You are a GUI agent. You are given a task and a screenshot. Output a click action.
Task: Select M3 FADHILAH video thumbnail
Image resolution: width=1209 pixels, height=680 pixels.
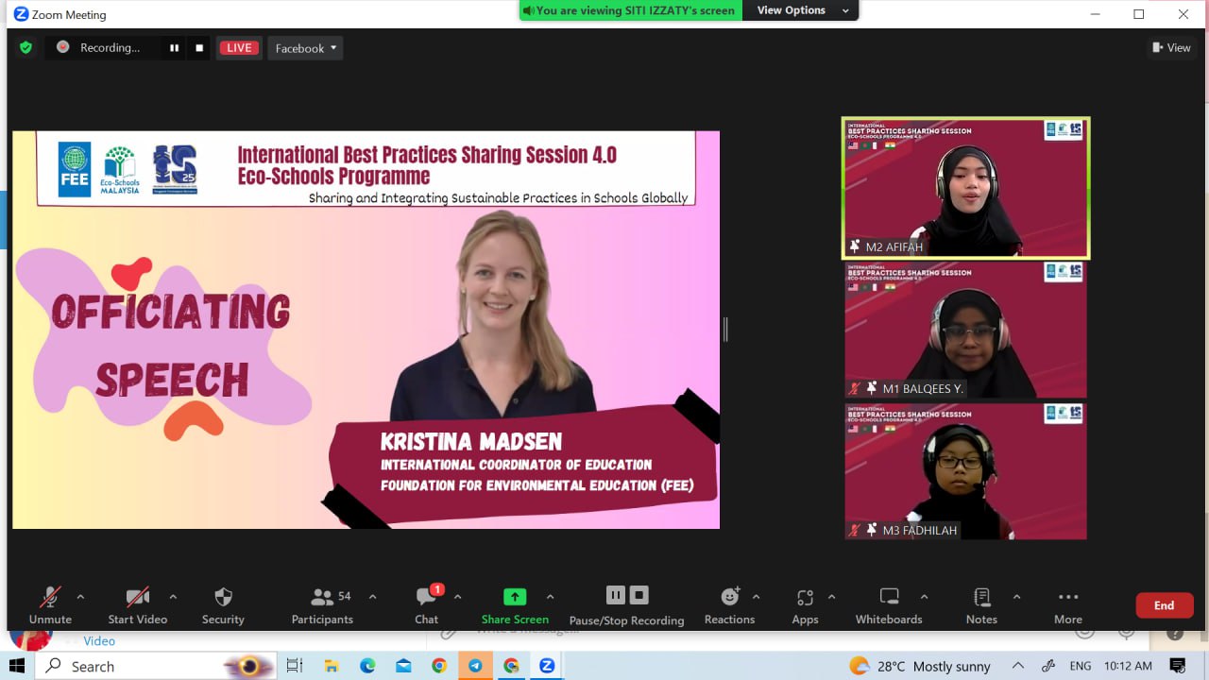tap(965, 471)
